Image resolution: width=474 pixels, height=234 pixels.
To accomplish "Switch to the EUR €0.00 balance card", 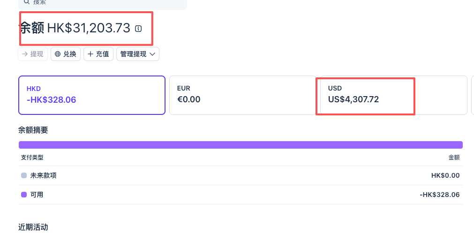I will coord(243,95).
